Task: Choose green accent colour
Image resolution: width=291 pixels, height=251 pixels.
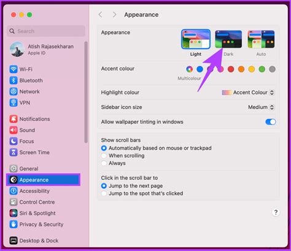Action: (262, 69)
